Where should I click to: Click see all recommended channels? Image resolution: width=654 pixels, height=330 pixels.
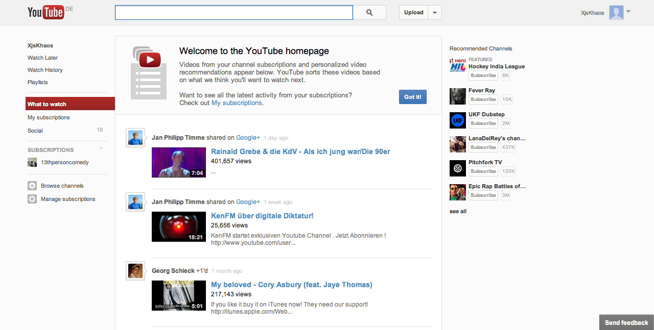458,211
